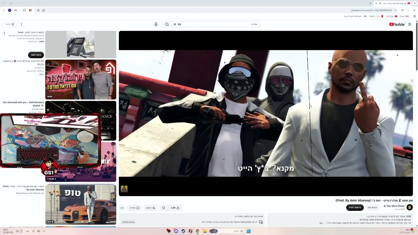This screenshot has height=235, width=418.
Task: Click the sign-in button
Action: tap(9, 24)
